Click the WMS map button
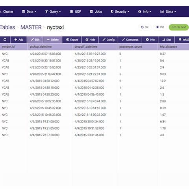 (182, 40)
